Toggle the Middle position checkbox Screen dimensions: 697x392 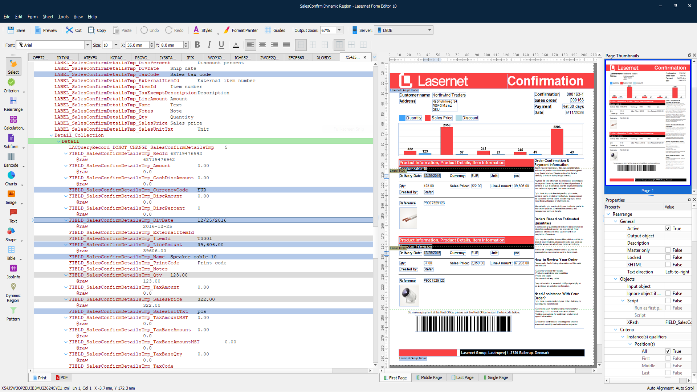tap(668, 366)
